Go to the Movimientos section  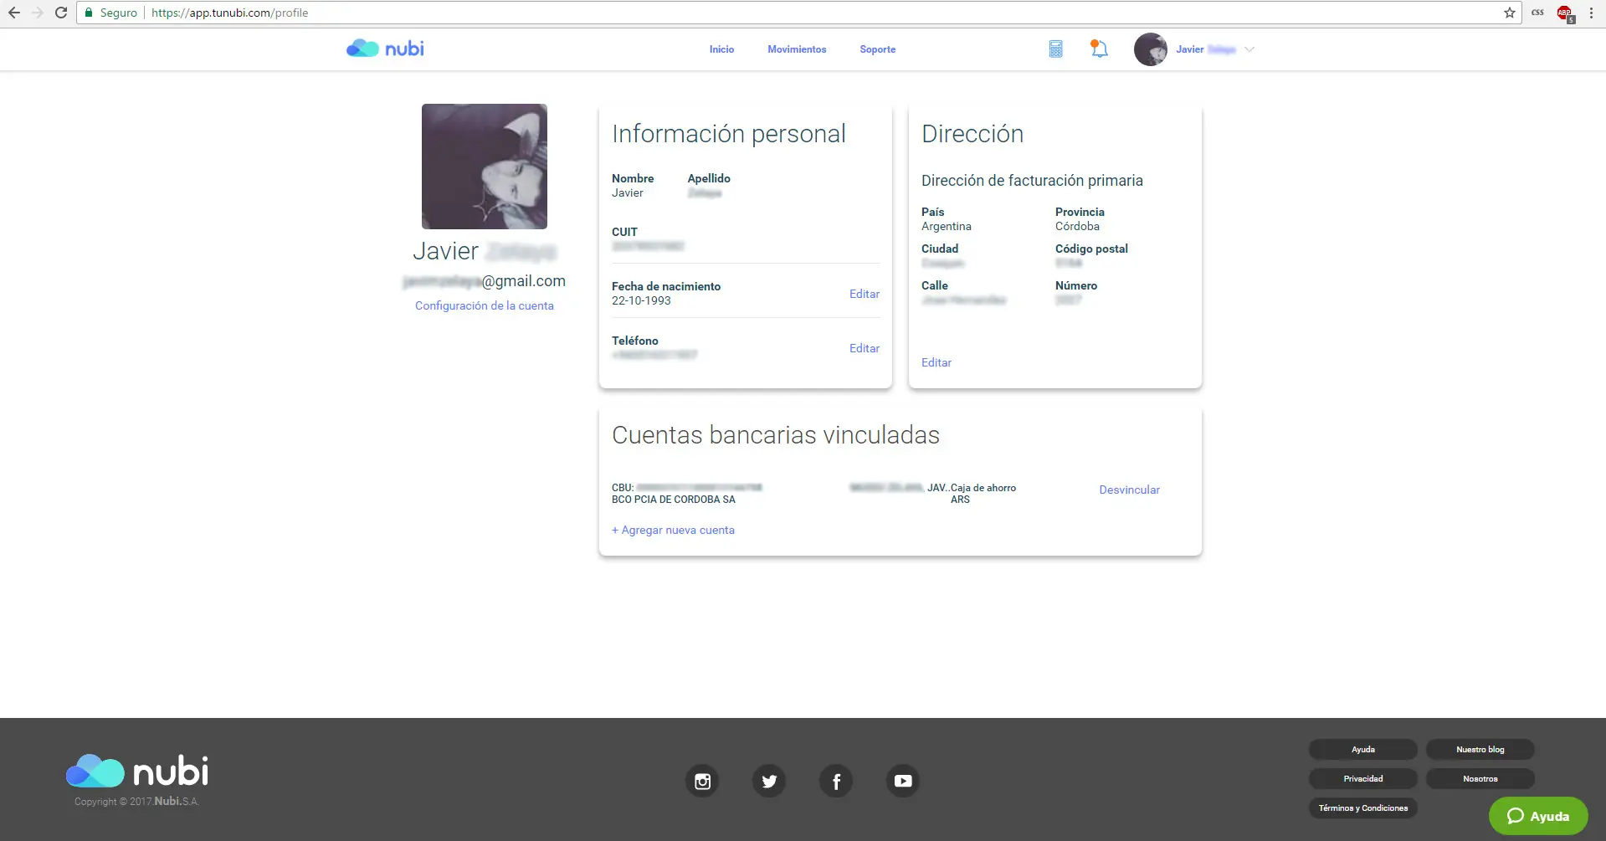click(797, 49)
